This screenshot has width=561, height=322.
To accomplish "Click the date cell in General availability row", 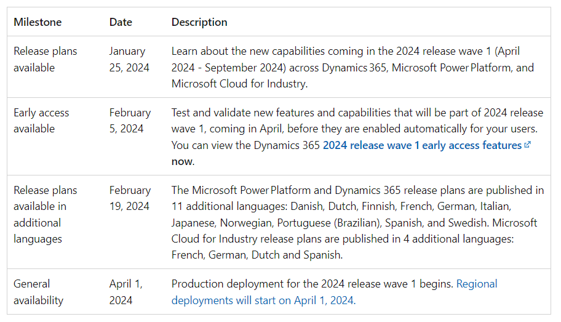I will (x=126, y=292).
